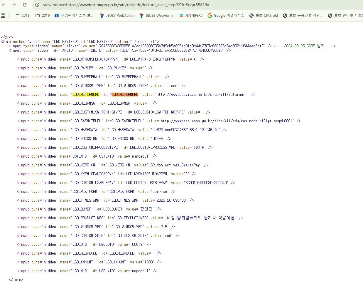Screen dimensions: 363x284
Task: Open the 로컬 인터넷 bookmark at bar's end
Action: 345,16
